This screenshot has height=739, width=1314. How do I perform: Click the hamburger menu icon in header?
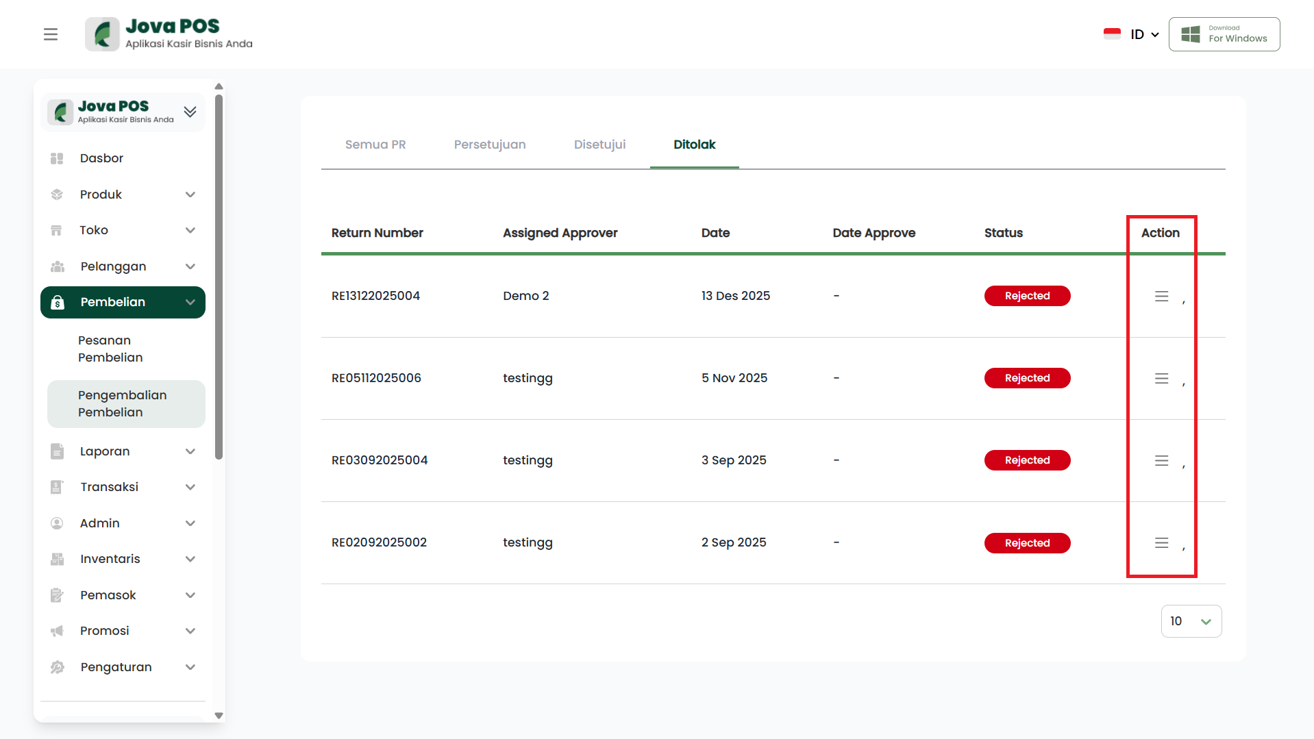[51, 34]
